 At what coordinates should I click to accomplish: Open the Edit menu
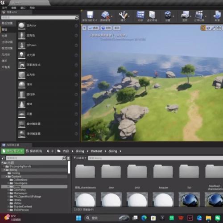[x=14, y=8]
